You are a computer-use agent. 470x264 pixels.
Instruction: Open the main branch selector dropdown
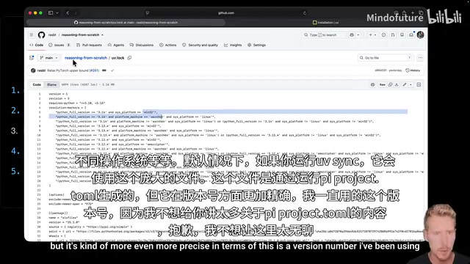pyautogui.click(x=49, y=58)
